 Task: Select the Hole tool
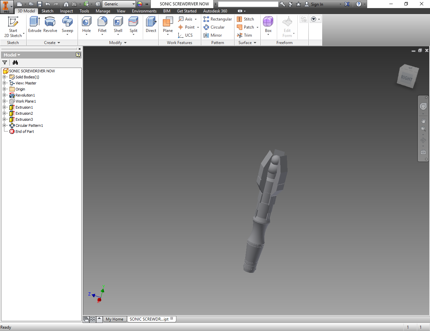coord(87,26)
